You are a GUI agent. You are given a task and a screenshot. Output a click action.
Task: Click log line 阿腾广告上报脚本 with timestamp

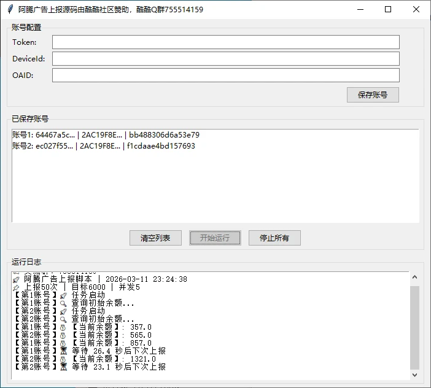click(x=100, y=279)
